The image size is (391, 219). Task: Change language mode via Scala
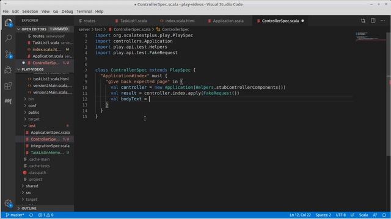pos(364,215)
